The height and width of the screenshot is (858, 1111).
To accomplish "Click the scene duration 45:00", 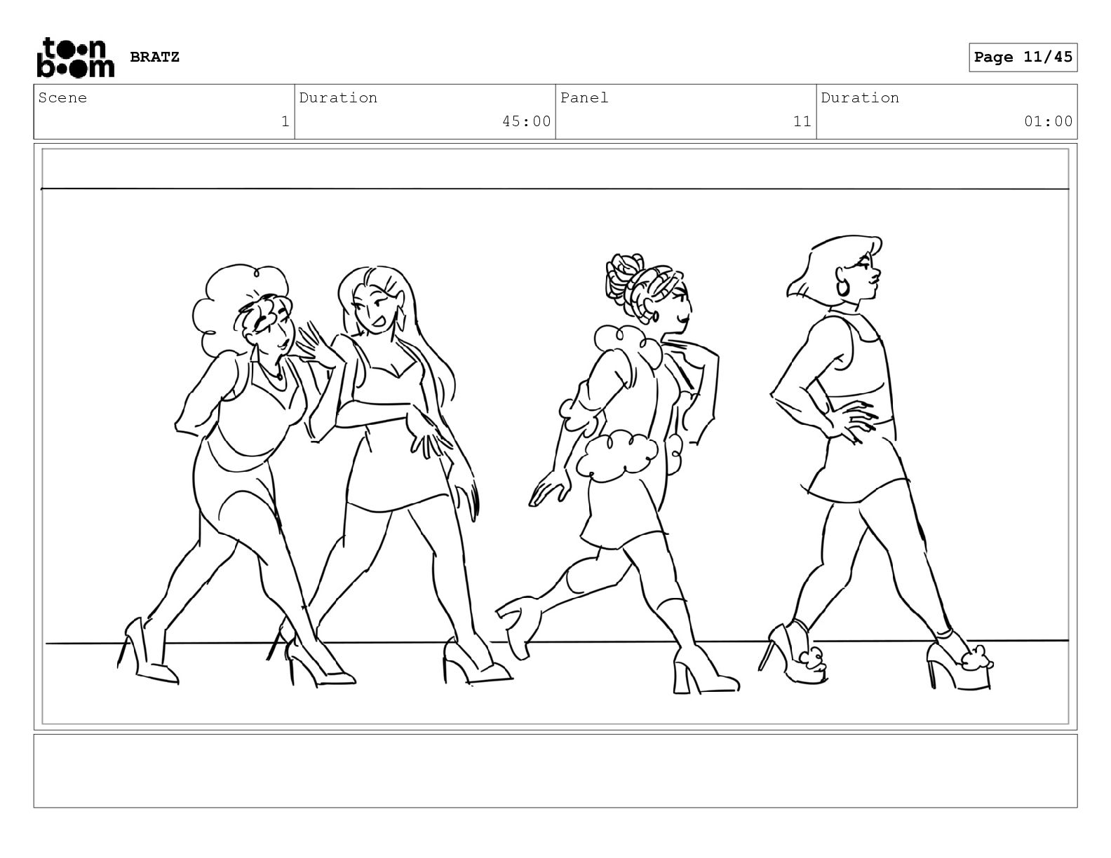I will coord(526,121).
